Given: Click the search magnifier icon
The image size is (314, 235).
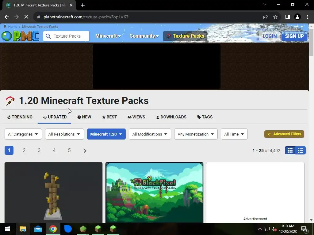Looking at the screenshot, I should [x=48, y=36].
